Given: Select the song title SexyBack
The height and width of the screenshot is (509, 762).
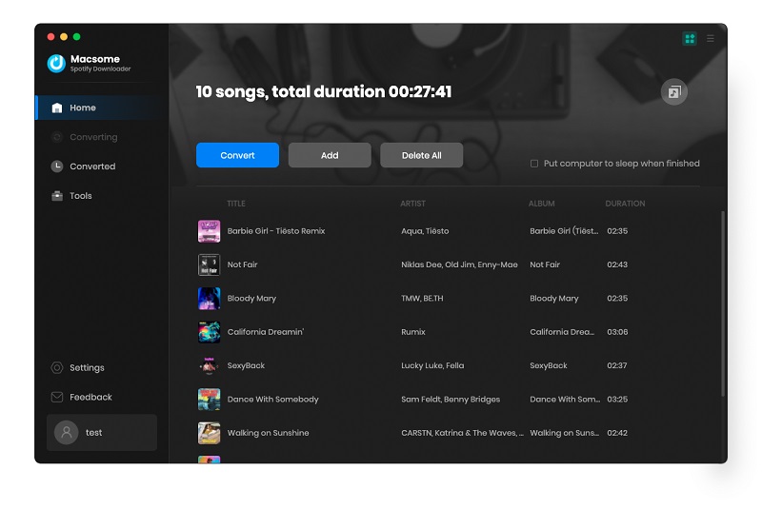Looking at the screenshot, I should click(246, 365).
